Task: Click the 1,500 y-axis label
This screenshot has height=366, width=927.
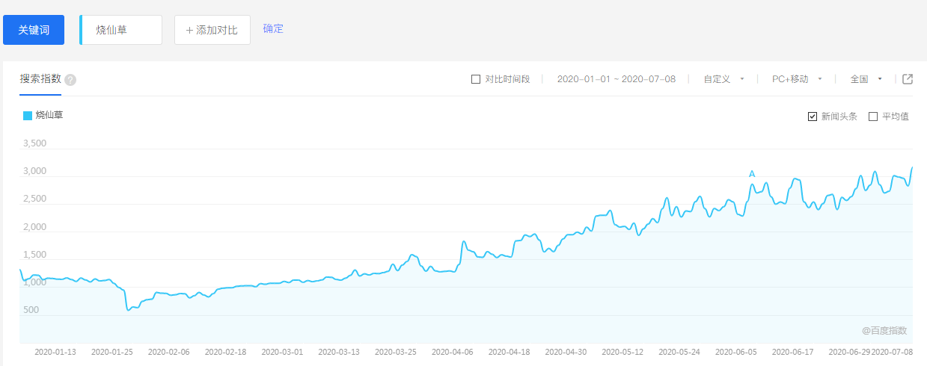Action: pyautogui.click(x=34, y=254)
